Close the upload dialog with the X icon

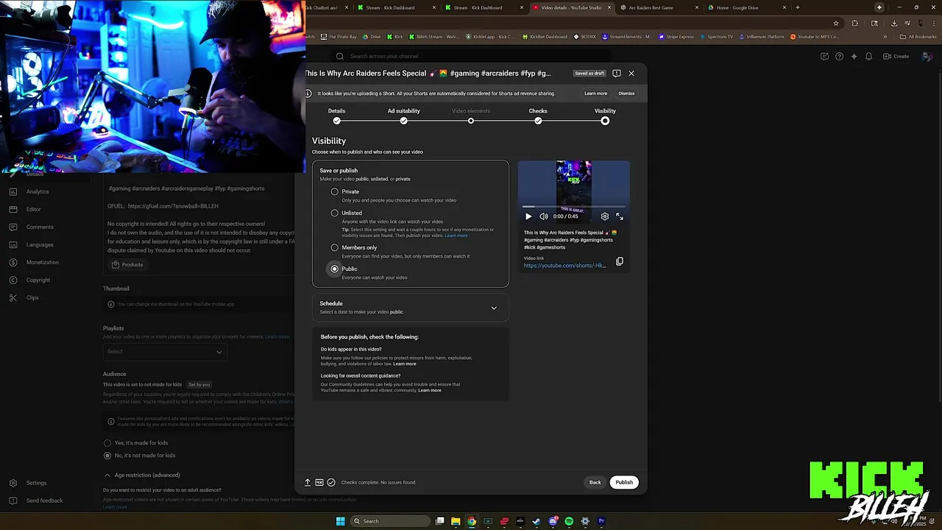click(x=631, y=74)
